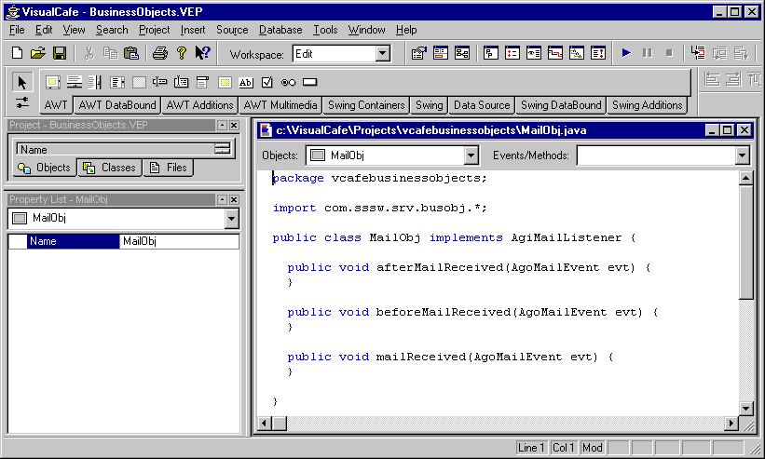Screen dimensions: 765x459
Task: Switch to the Swing Containers tab
Action: 366,105
